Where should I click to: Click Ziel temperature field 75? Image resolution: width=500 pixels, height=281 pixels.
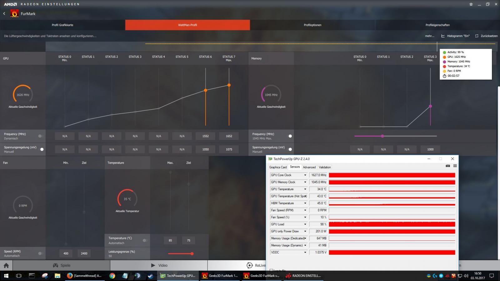click(x=188, y=240)
